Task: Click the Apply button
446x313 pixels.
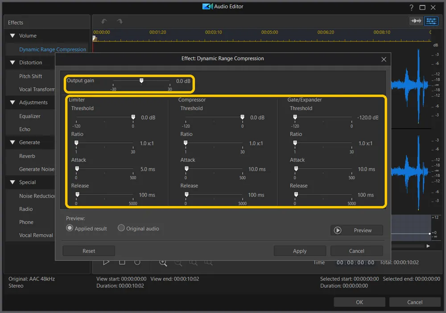Action: [x=300, y=251]
